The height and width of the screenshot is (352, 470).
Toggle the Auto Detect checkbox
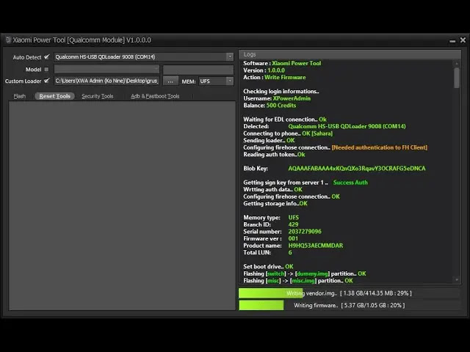(x=46, y=56)
